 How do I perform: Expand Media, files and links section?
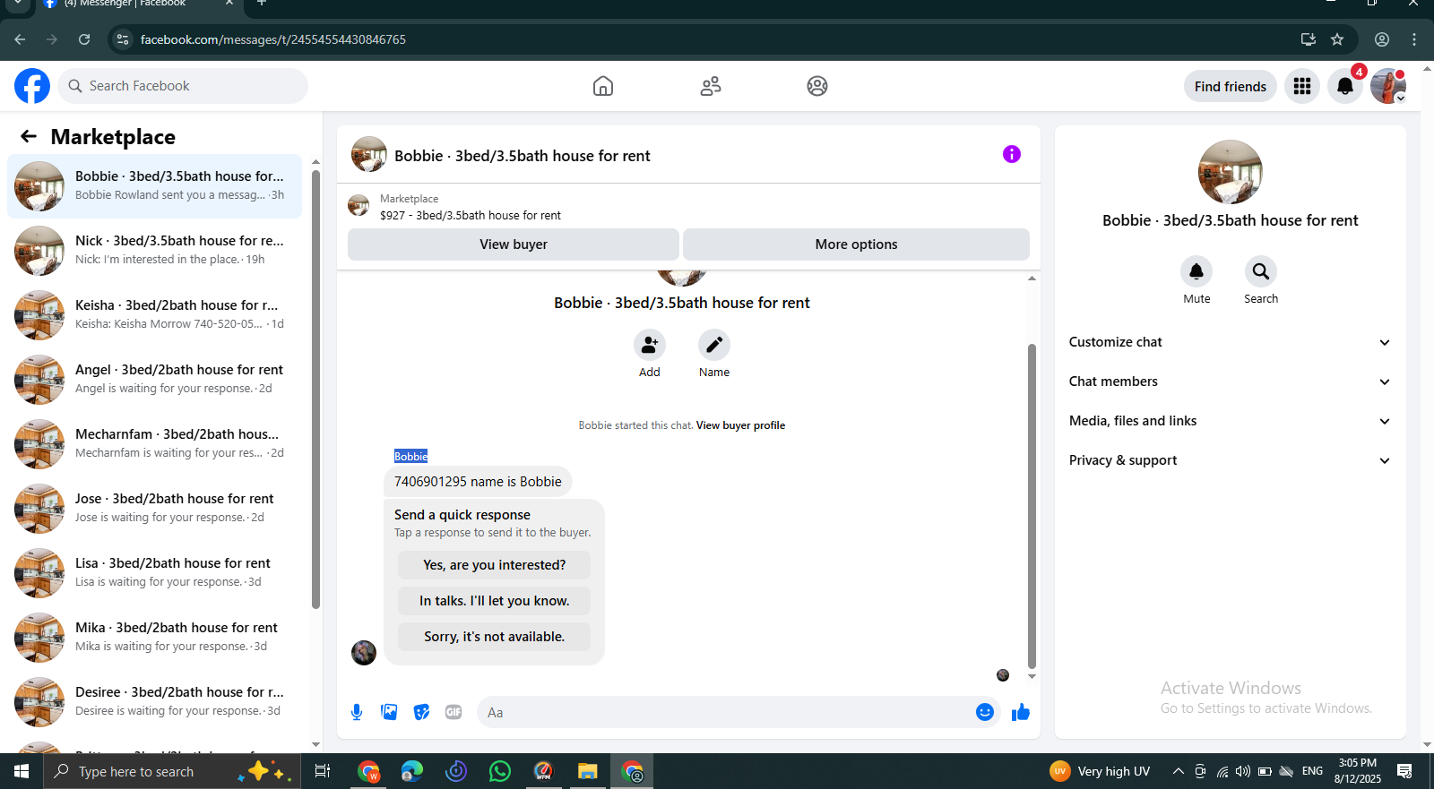pyautogui.click(x=1230, y=421)
